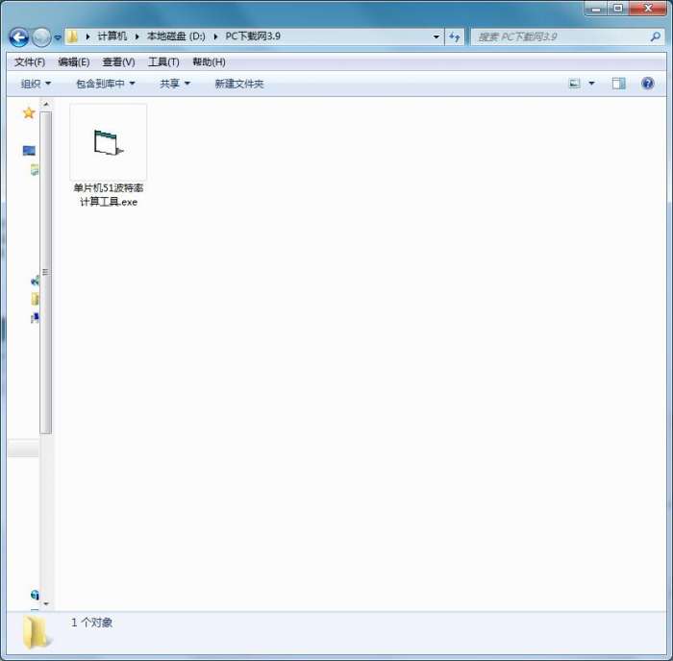Open the 工具(T) menu
673x661 pixels.
click(163, 62)
